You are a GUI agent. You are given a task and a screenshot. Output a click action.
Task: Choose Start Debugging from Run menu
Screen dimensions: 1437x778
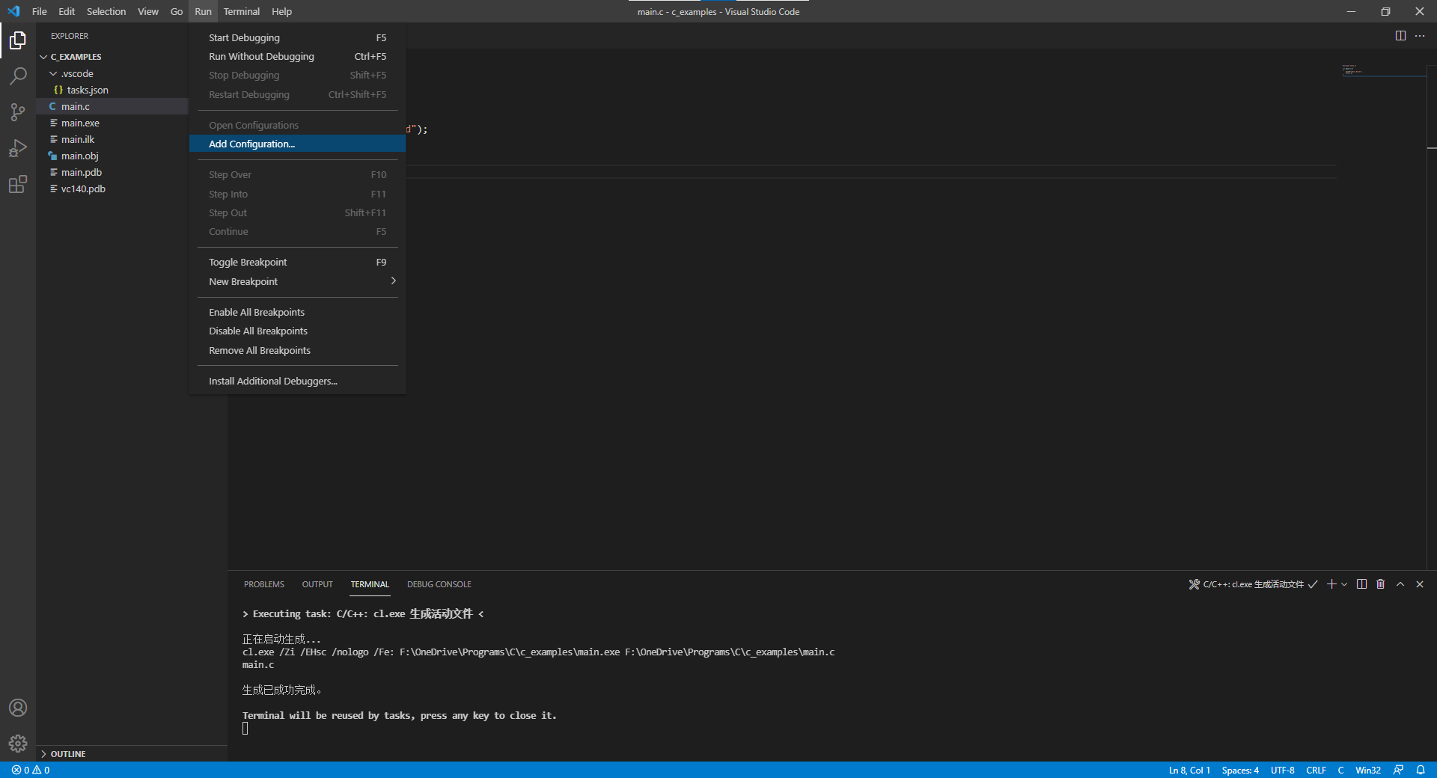pyautogui.click(x=298, y=37)
